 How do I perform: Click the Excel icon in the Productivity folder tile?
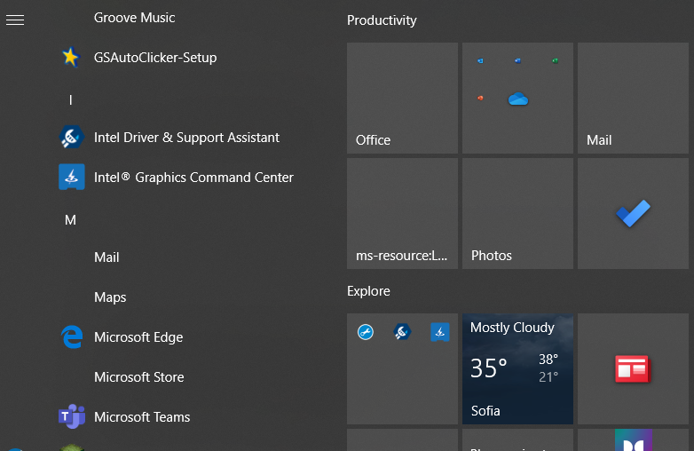point(555,61)
